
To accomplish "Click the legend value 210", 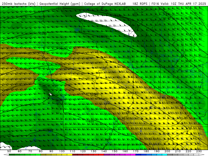I will 178,151.
